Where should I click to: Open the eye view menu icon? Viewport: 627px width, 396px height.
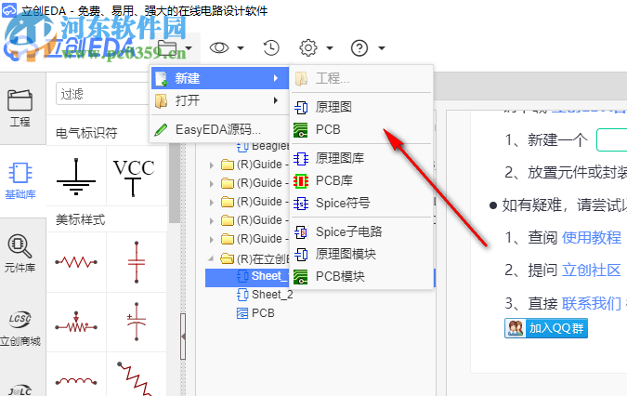[219, 48]
